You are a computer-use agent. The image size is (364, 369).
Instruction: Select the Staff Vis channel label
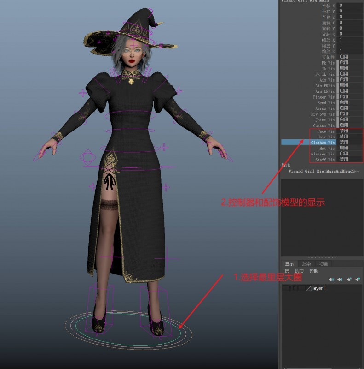click(325, 160)
